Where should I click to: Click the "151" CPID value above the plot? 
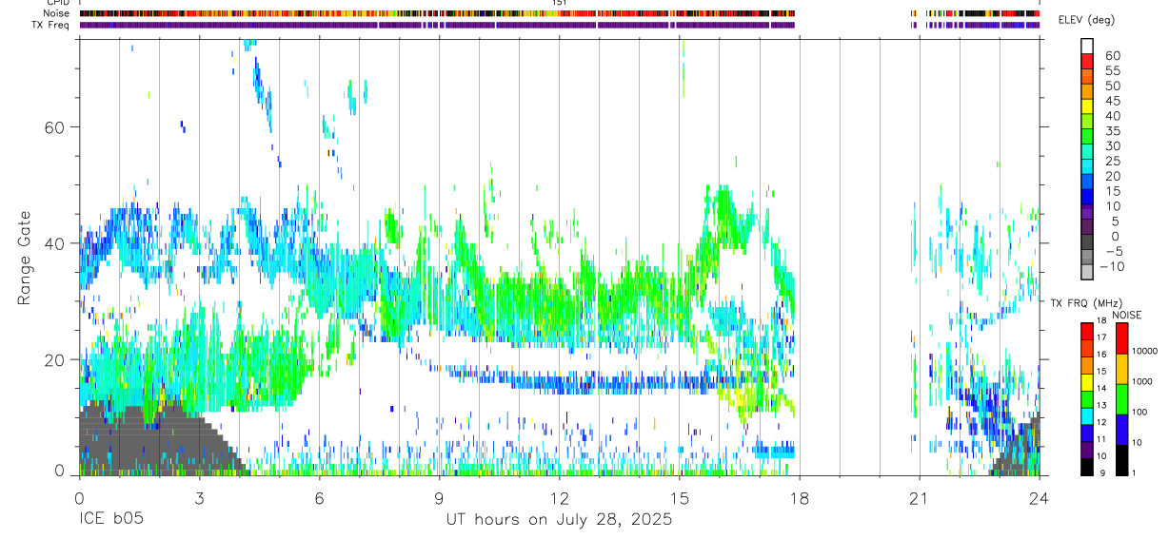[x=559, y=3]
